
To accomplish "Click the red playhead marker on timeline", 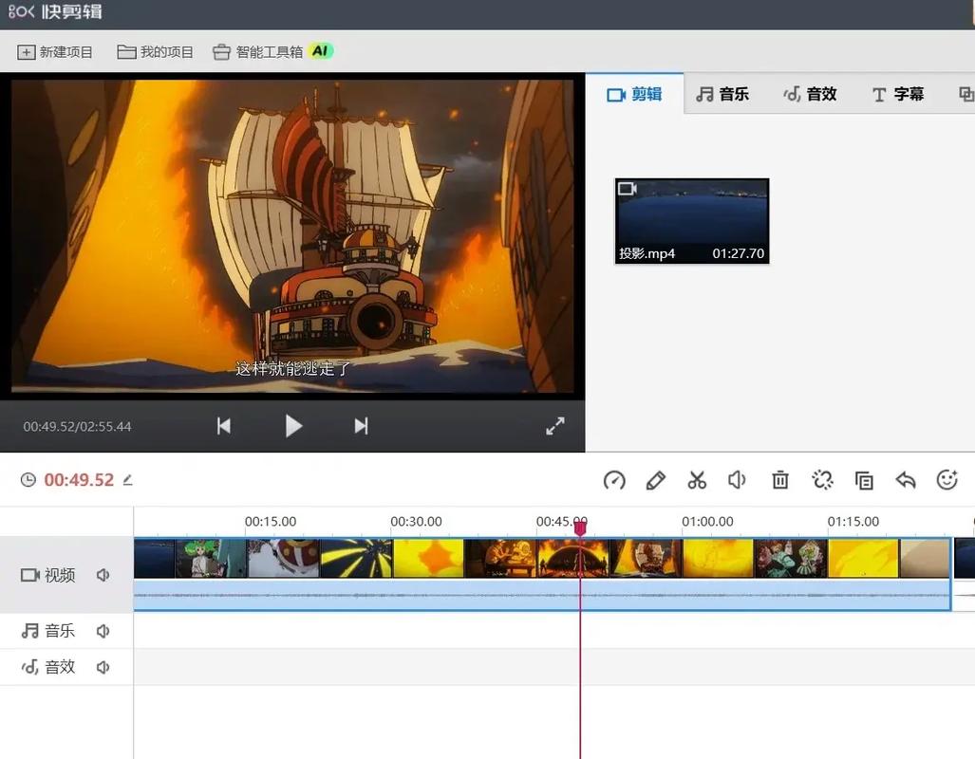I will point(580,528).
